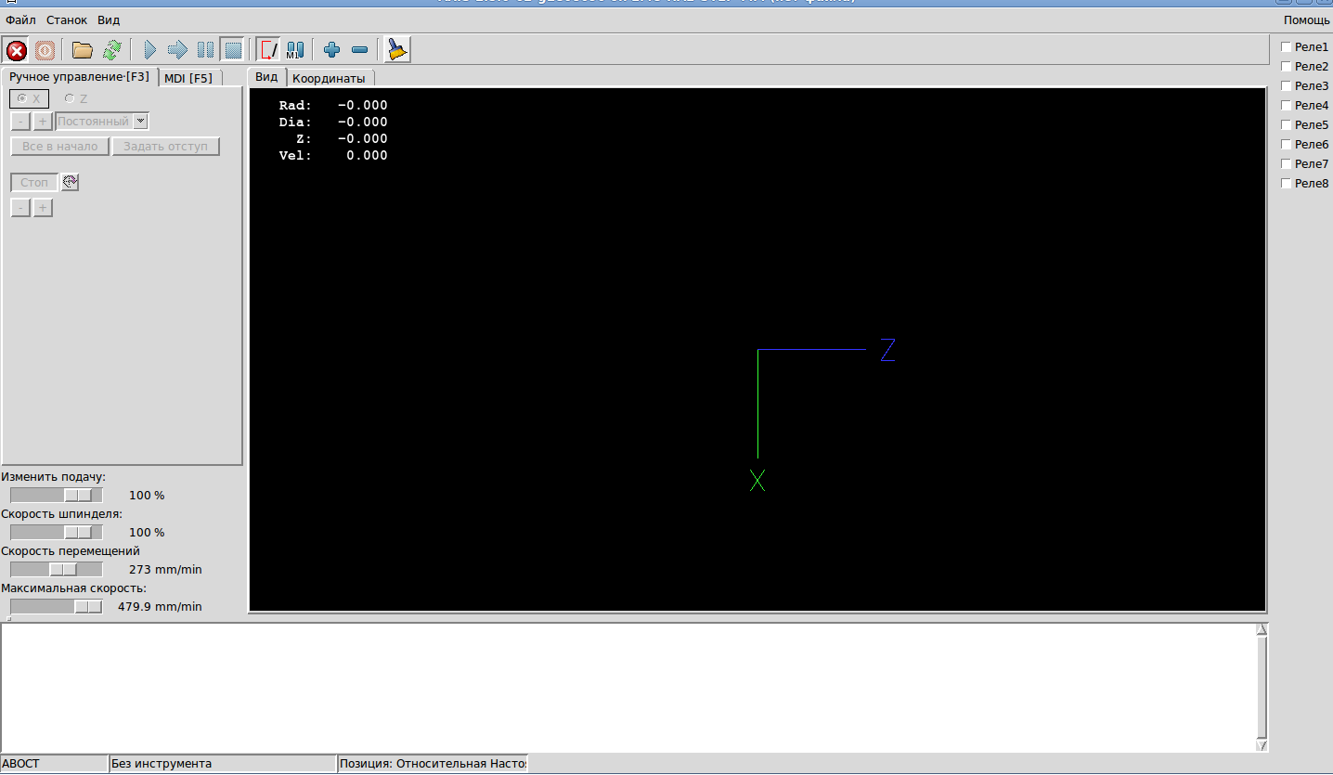Open the Вид menu in the menu bar
Screen dimensions: 1333x775
pos(109,19)
